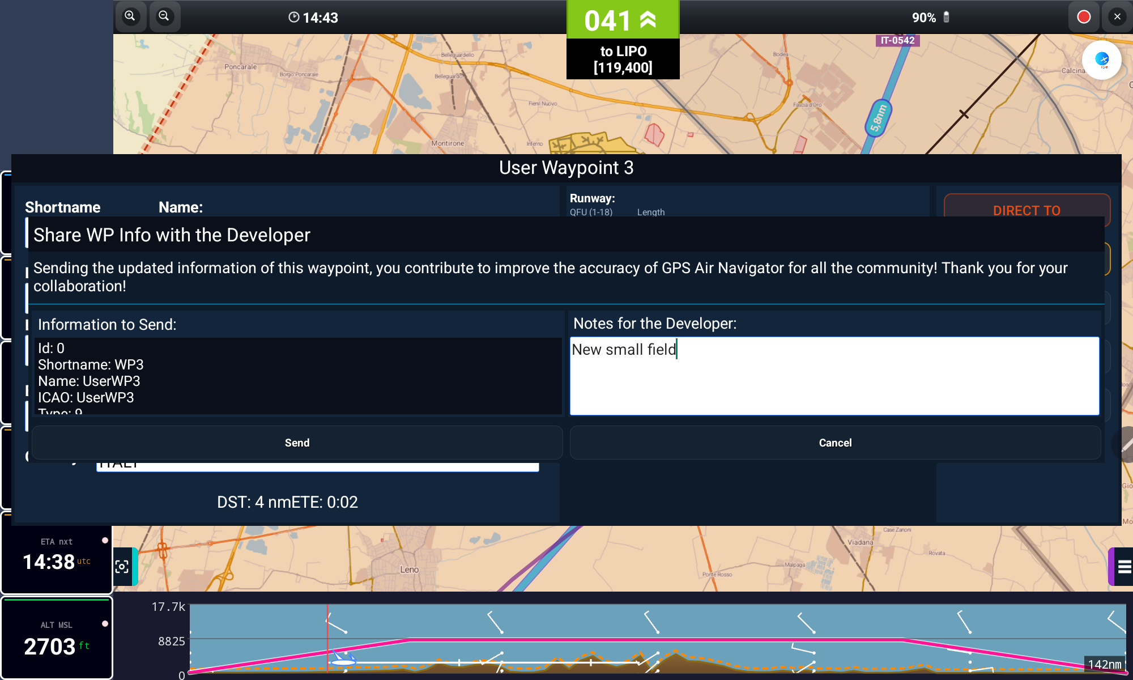Click the 5.8nm distance marker on route
Viewport: 1133px width, 680px height.
pos(878,118)
